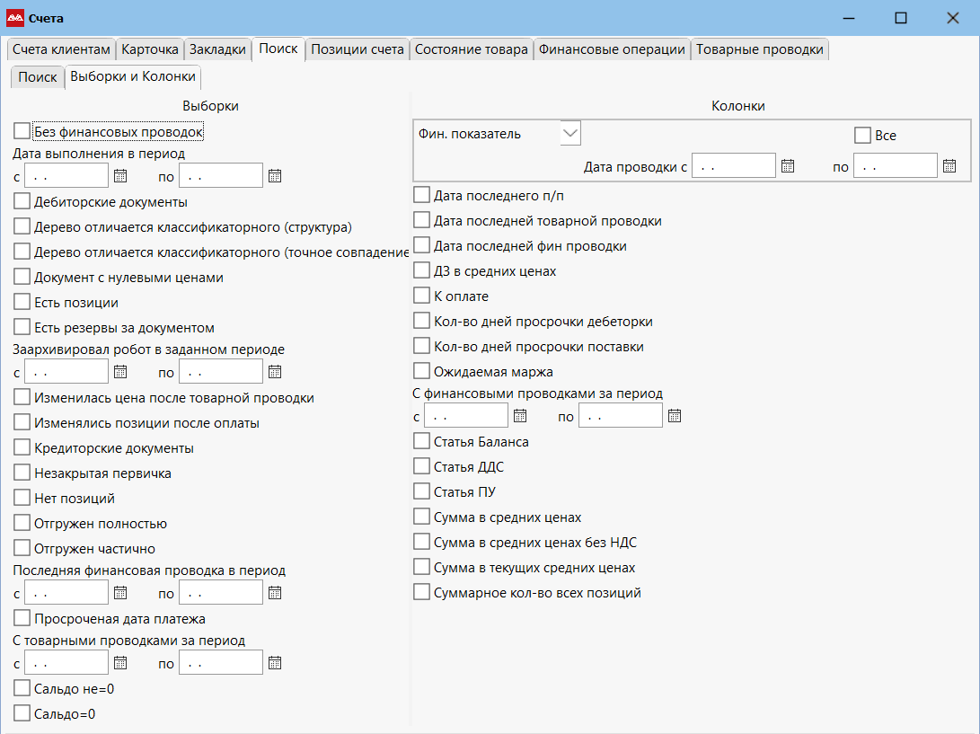Screen dimensions: 980x734
Task: Open calendar for 'Заархивировал робот' start date
Action: 120,372
